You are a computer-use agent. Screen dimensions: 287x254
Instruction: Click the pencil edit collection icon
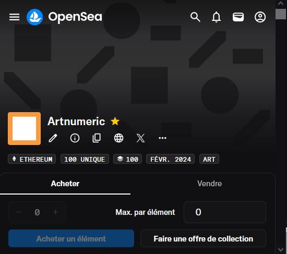tap(53, 138)
